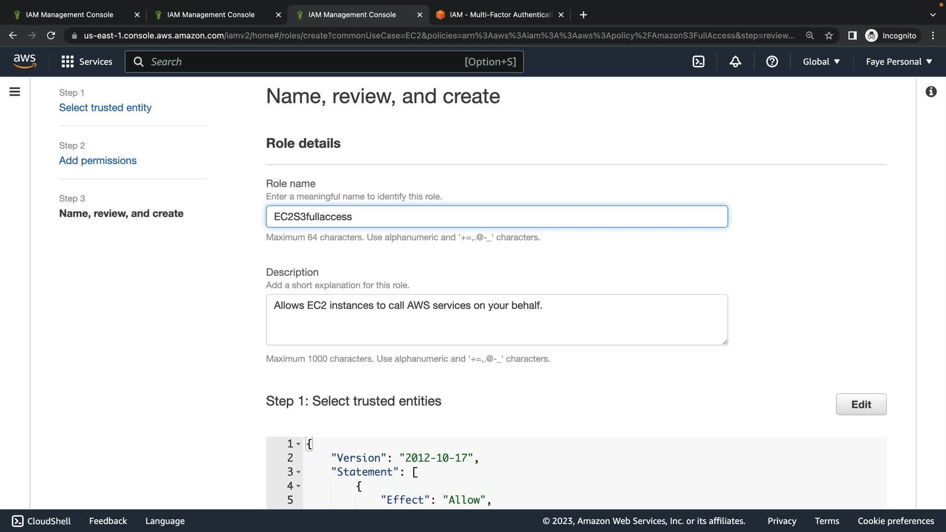Click the Edit button for trusted entities
946x532 pixels.
tap(861, 404)
